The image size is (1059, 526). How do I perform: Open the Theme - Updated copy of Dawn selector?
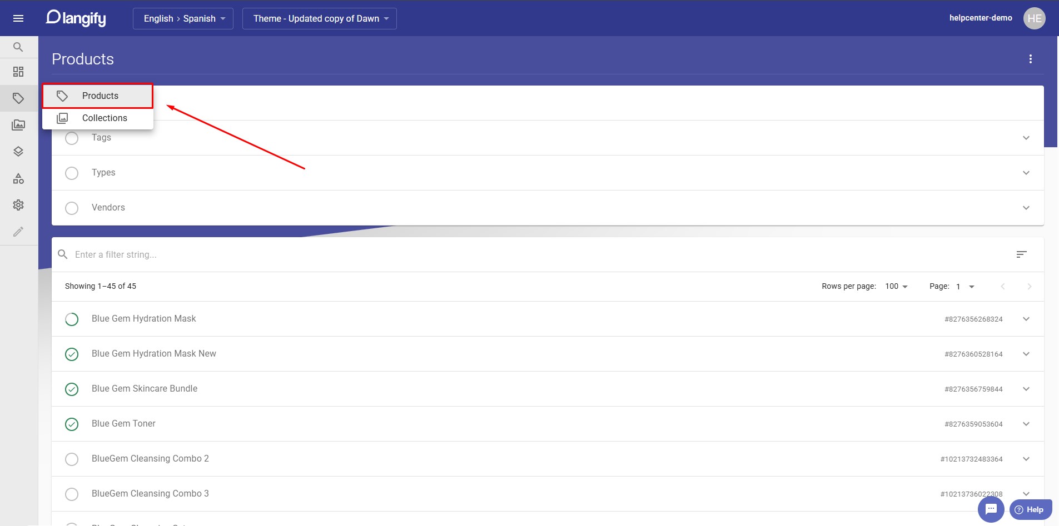319,18
